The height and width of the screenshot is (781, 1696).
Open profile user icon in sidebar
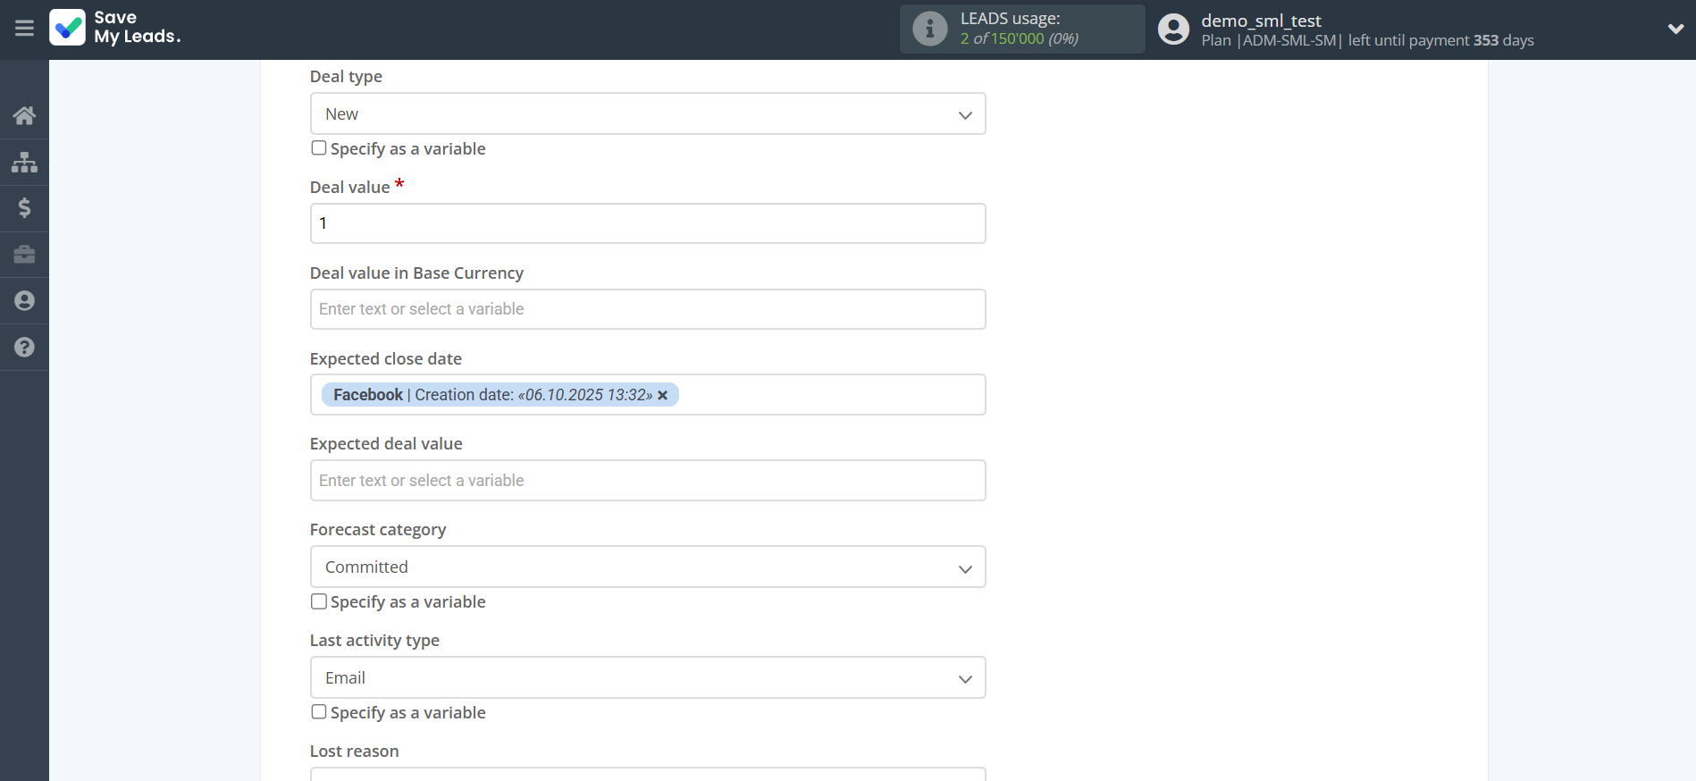coord(24,301)
